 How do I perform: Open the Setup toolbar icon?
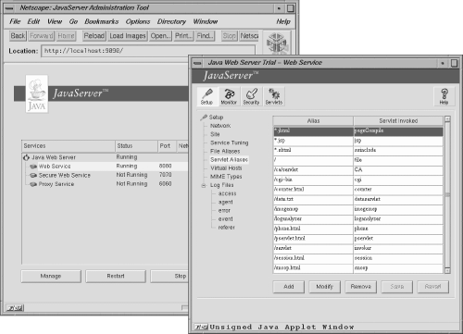tap(207, 96)
